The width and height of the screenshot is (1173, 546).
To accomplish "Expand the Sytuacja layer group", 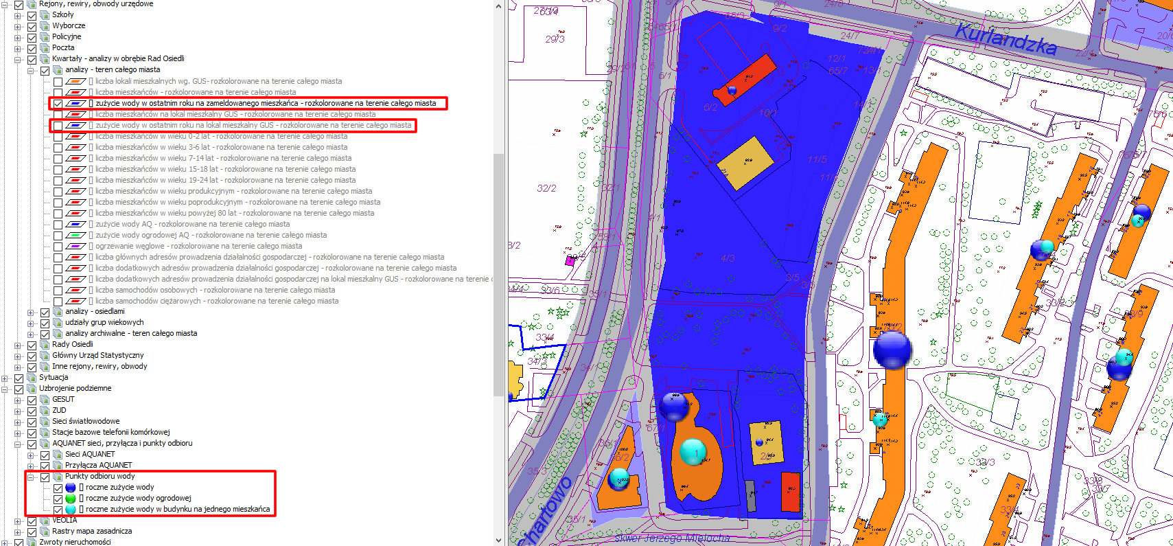I will [x=5, y=378].
